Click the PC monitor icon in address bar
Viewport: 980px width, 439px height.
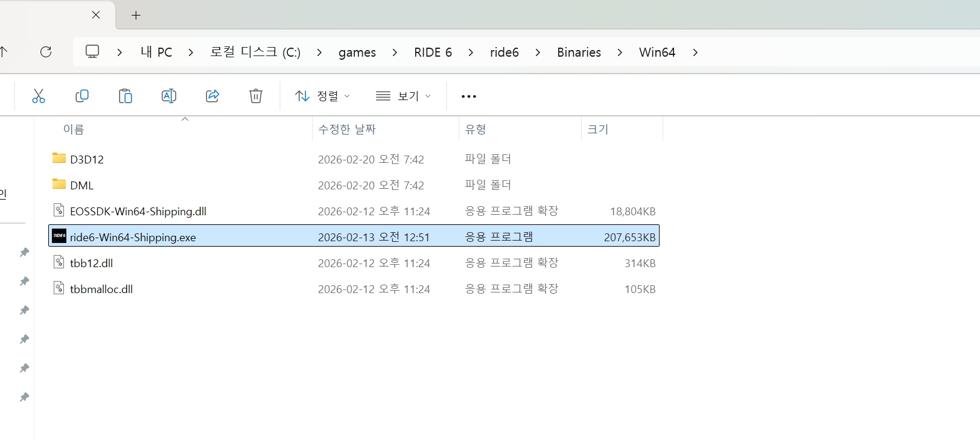click(x=92, y=52)
